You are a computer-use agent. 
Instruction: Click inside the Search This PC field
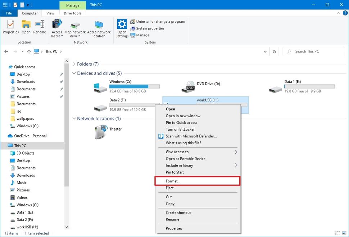tap(313, 51)
